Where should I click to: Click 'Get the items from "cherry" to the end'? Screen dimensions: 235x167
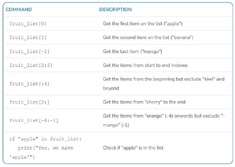(x=144, y=102)
